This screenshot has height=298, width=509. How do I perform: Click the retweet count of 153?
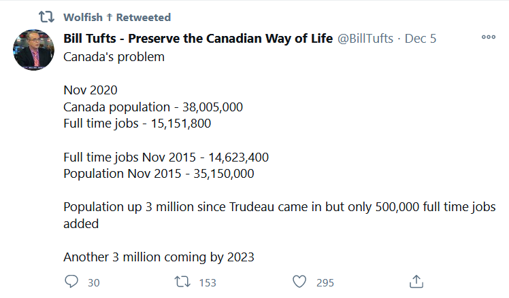pyautogui.click(x=206, y=282)
